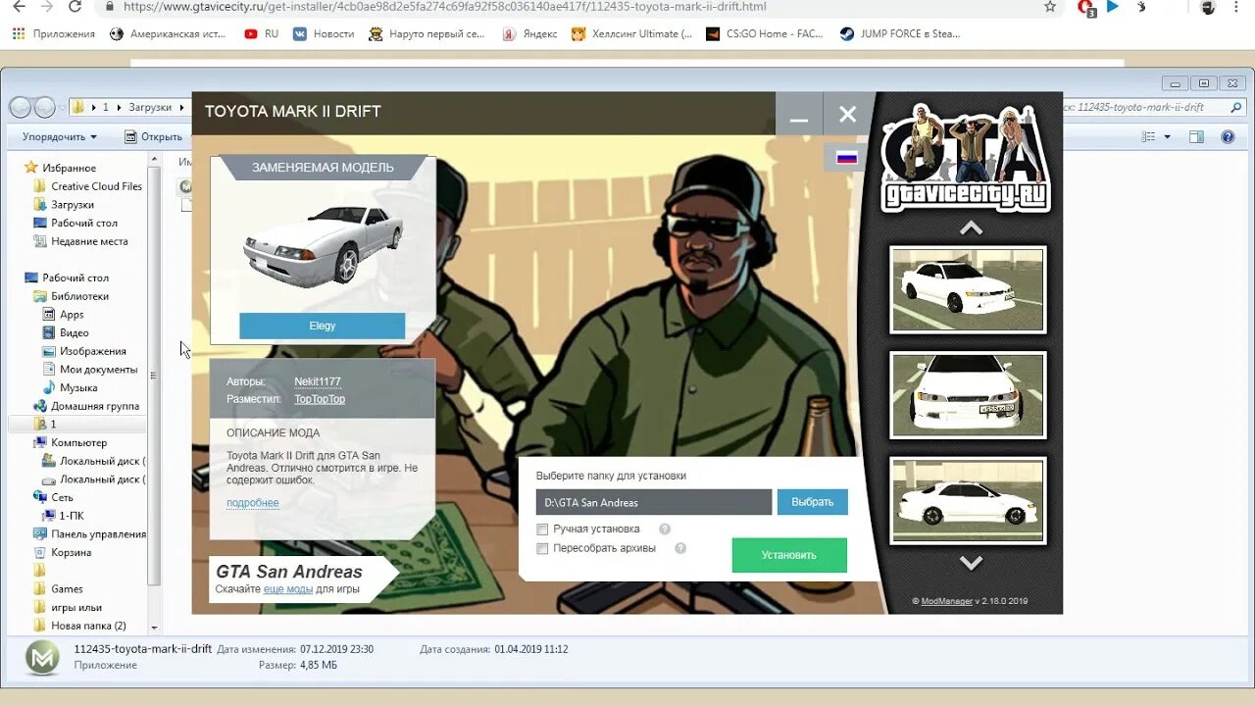Select Загрузки in Explorer favorites
Screen dimensions: 1255x706
pos(64,205)
